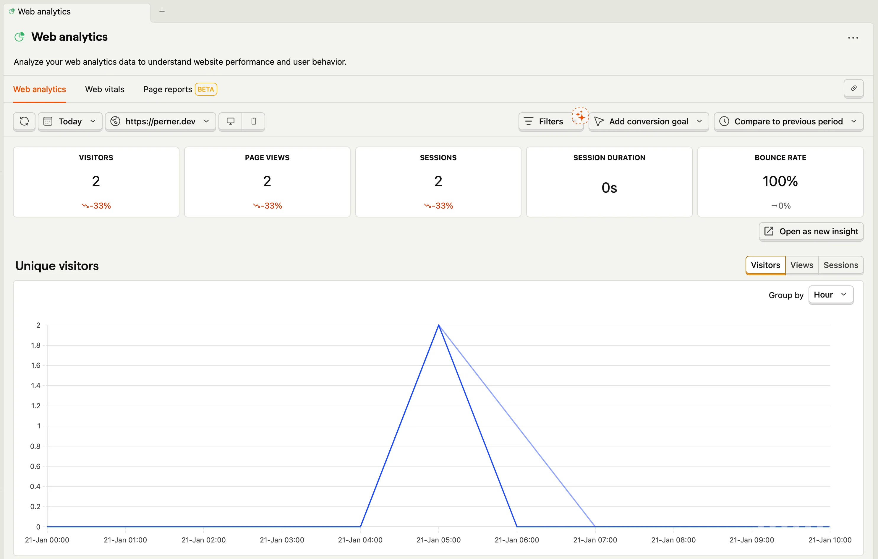
Task: Click the refresh data icon button
Action: [24, 121]
